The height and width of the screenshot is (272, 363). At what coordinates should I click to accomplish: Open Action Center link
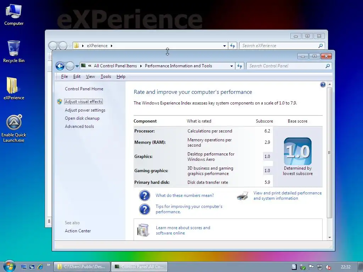coord(78,231)
